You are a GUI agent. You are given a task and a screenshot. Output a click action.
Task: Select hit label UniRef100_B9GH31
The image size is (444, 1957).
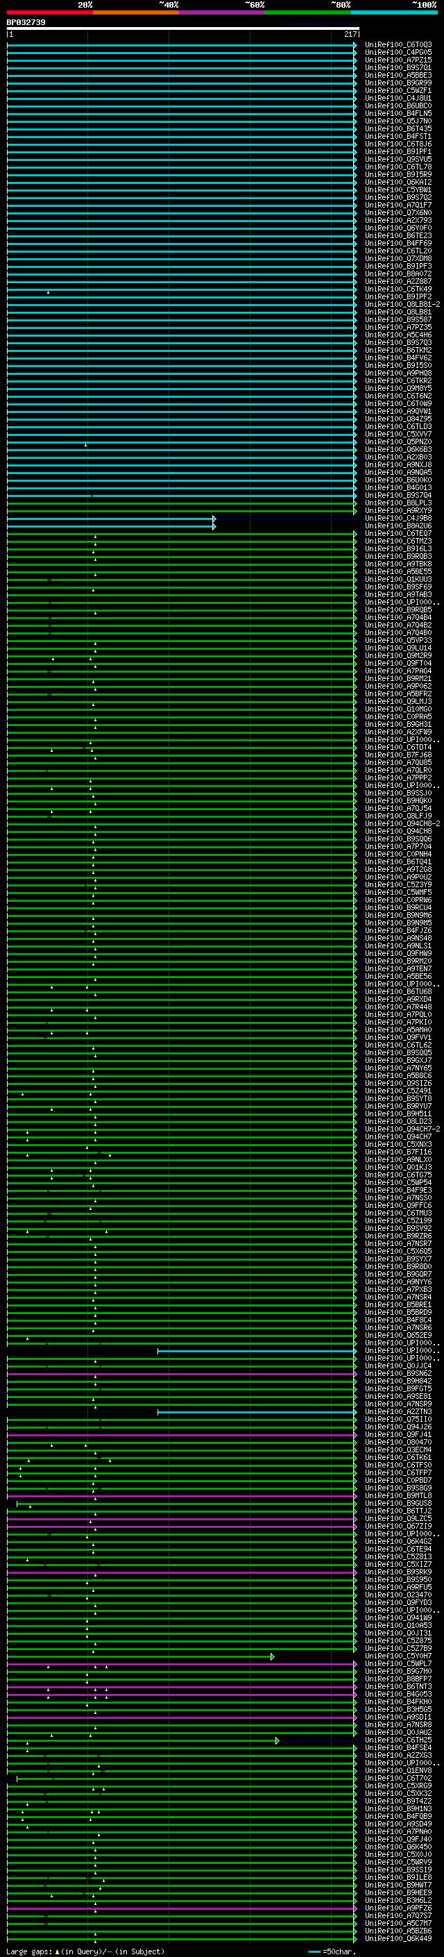coord(398,724)
